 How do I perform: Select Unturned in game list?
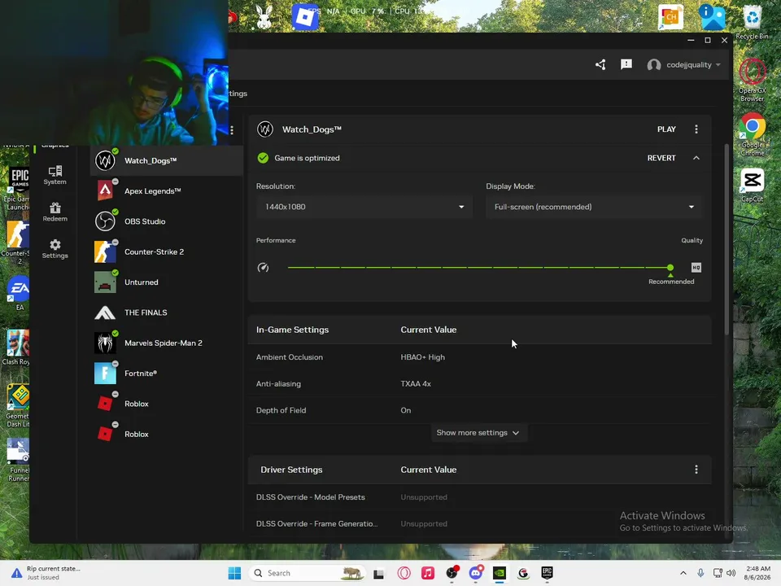point(166,282)
